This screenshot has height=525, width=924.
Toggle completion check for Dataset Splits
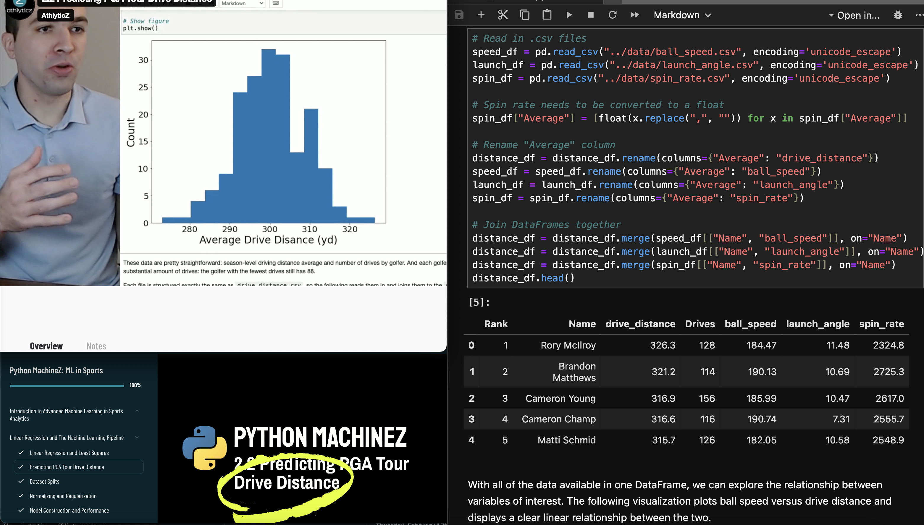21,481
